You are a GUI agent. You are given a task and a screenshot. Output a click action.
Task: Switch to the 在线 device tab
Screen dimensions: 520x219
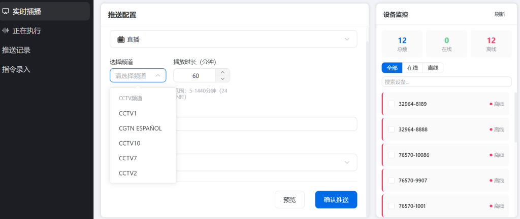click(412, 68)
